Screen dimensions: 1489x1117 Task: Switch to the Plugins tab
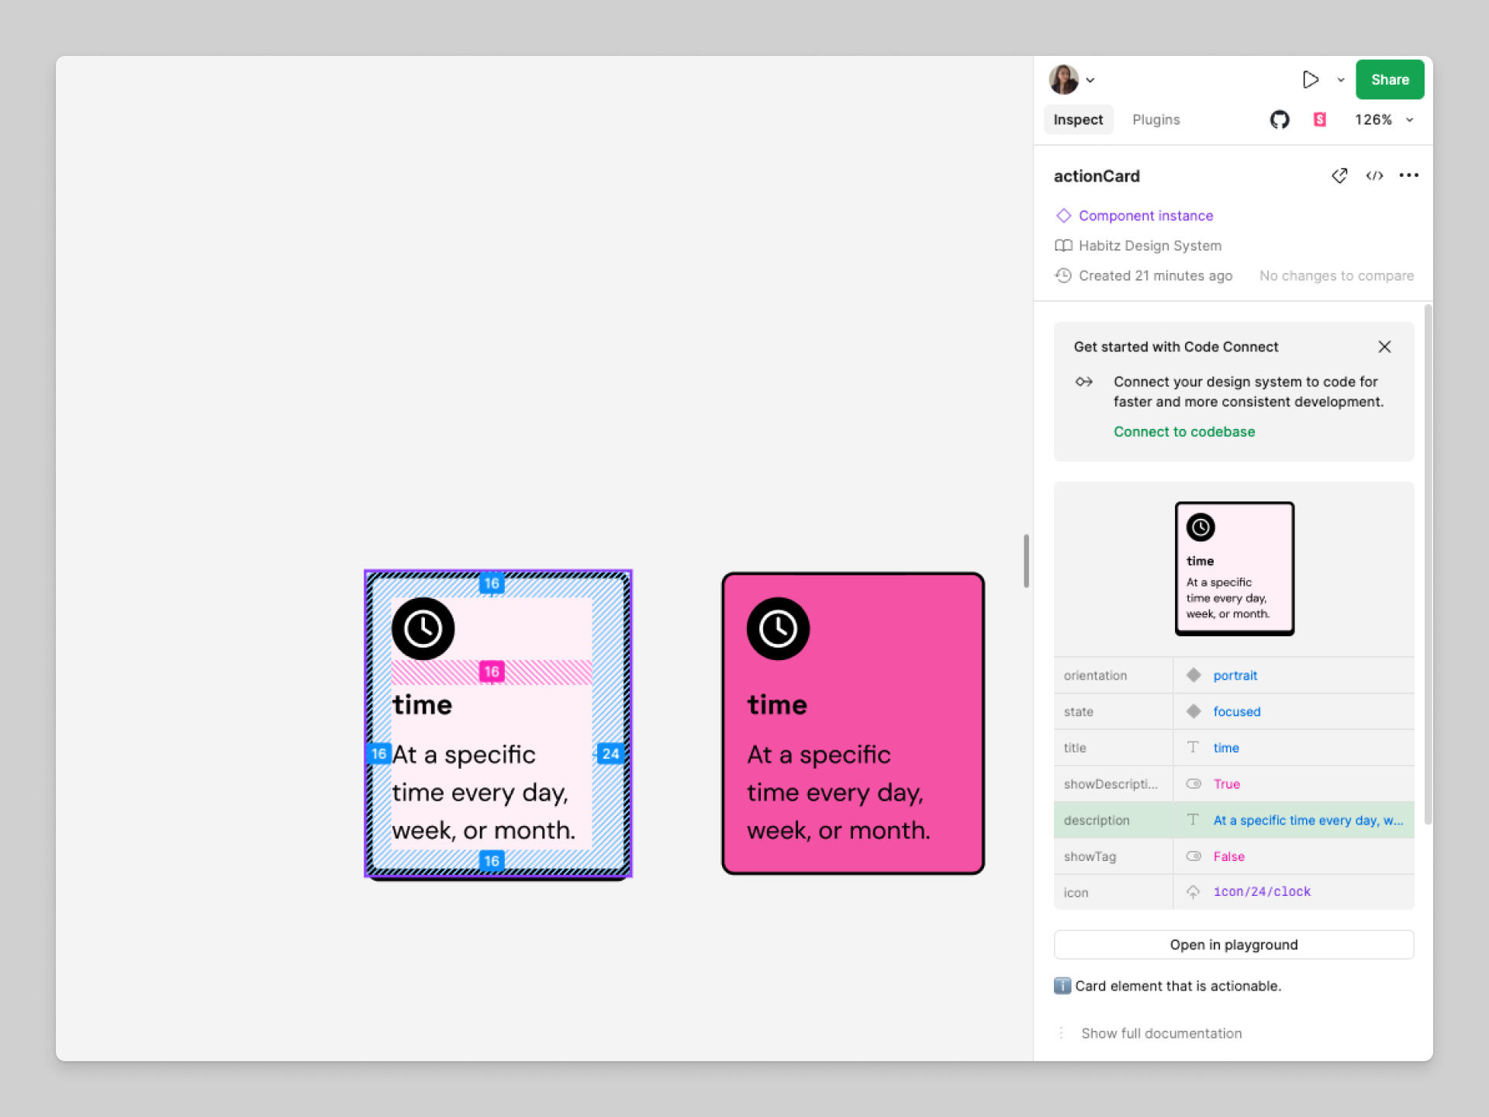(1156, 119)
